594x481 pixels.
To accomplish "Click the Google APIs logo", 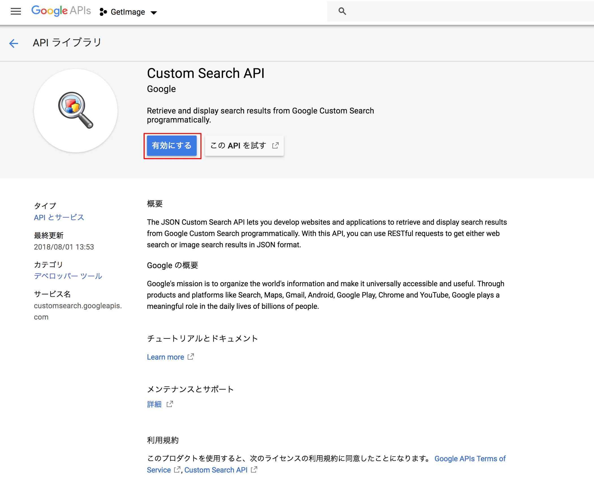I will [x=61, y=11].
